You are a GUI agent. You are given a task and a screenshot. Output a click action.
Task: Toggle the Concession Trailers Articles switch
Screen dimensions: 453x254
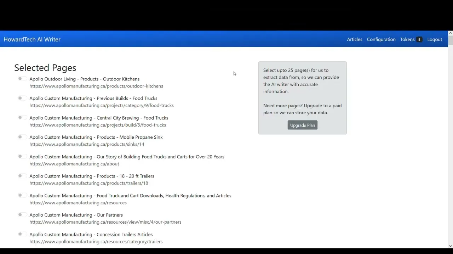tap(22, 234)
